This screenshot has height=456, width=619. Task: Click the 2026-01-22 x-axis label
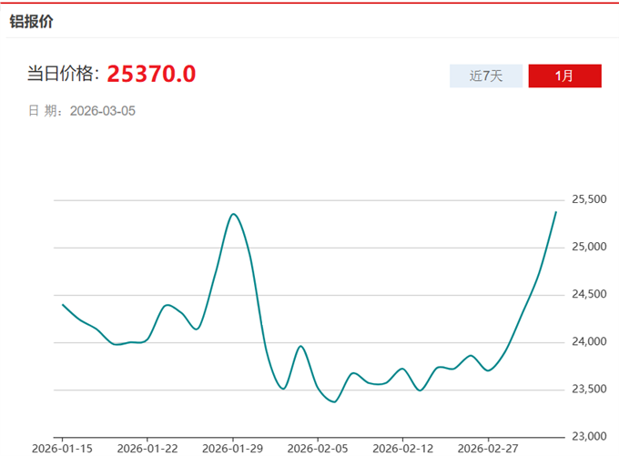pos(148,448)
